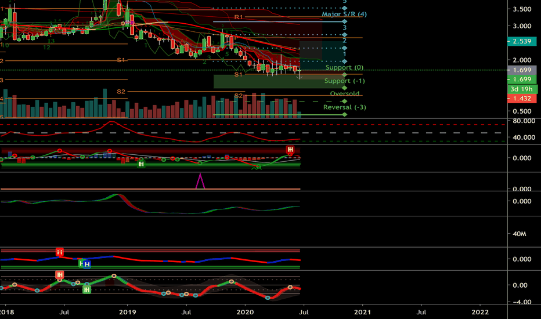Click the 0.500 price scale label

click(522, 111)
